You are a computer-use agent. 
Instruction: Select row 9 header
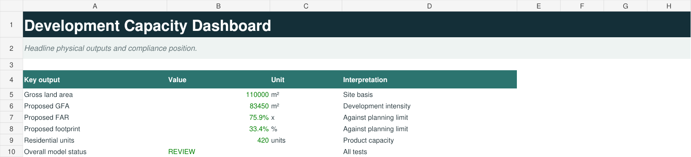[x=11, y=140]
